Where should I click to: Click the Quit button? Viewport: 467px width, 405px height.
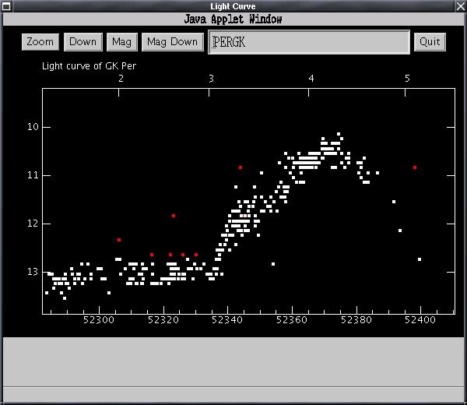tap(430, 42)
